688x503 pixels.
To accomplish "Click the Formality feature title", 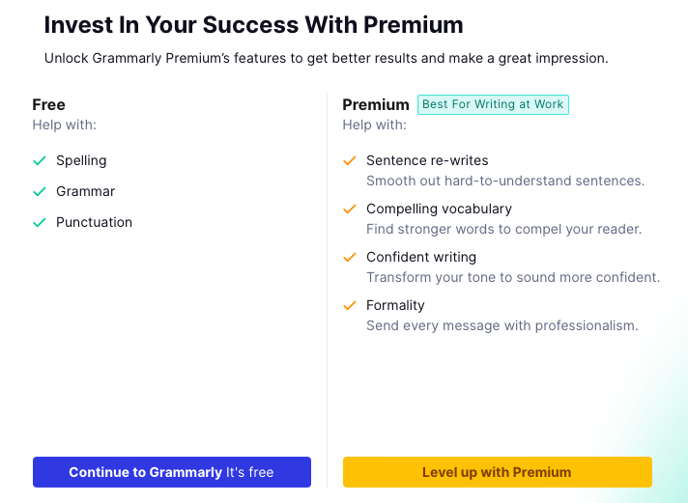I will pyautogui.click(x=395, y=305).
